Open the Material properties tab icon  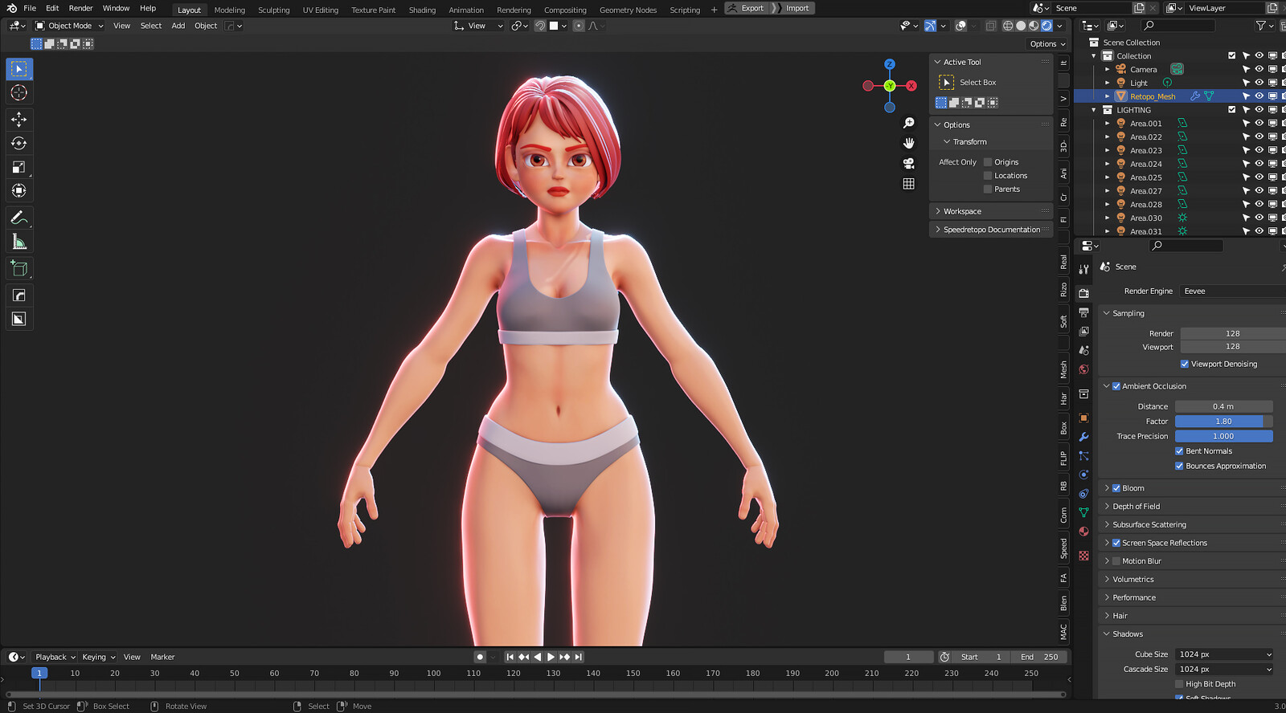(x=1084, y=532)
